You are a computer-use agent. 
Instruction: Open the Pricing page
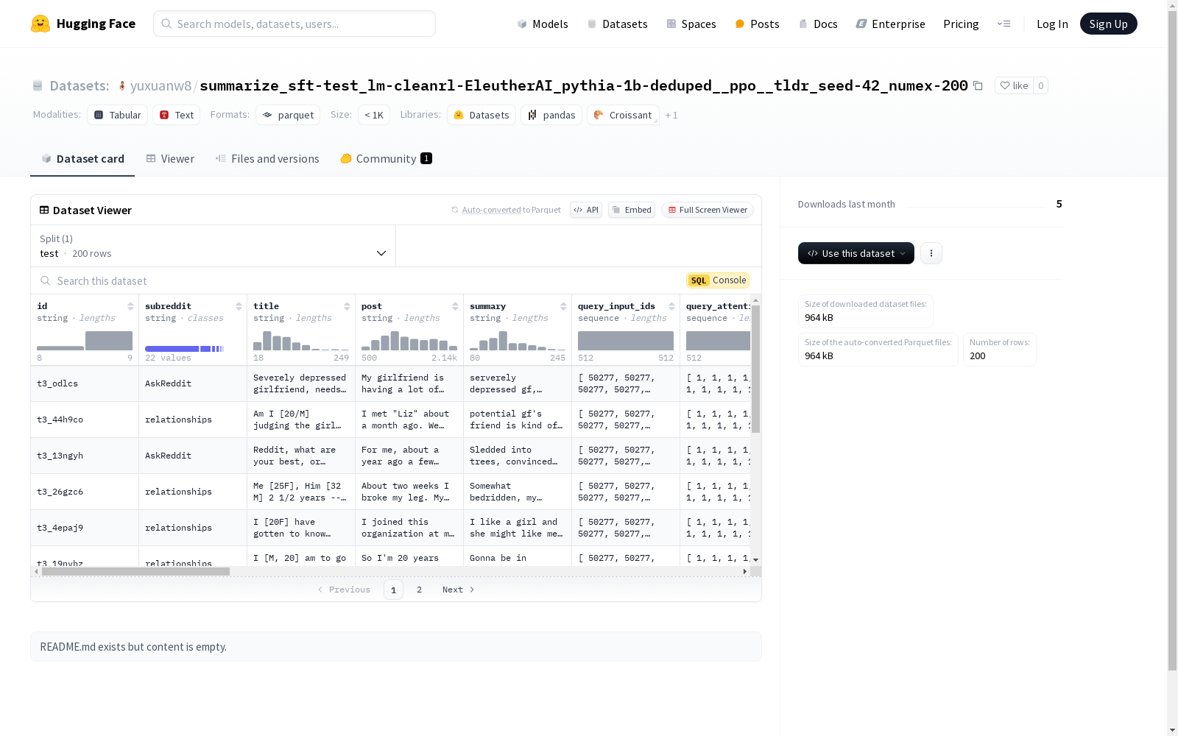coord(961,24)
